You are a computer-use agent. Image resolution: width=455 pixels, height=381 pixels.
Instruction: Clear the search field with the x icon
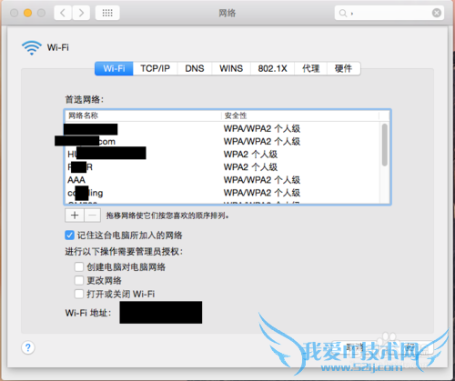tap(437, 13)
